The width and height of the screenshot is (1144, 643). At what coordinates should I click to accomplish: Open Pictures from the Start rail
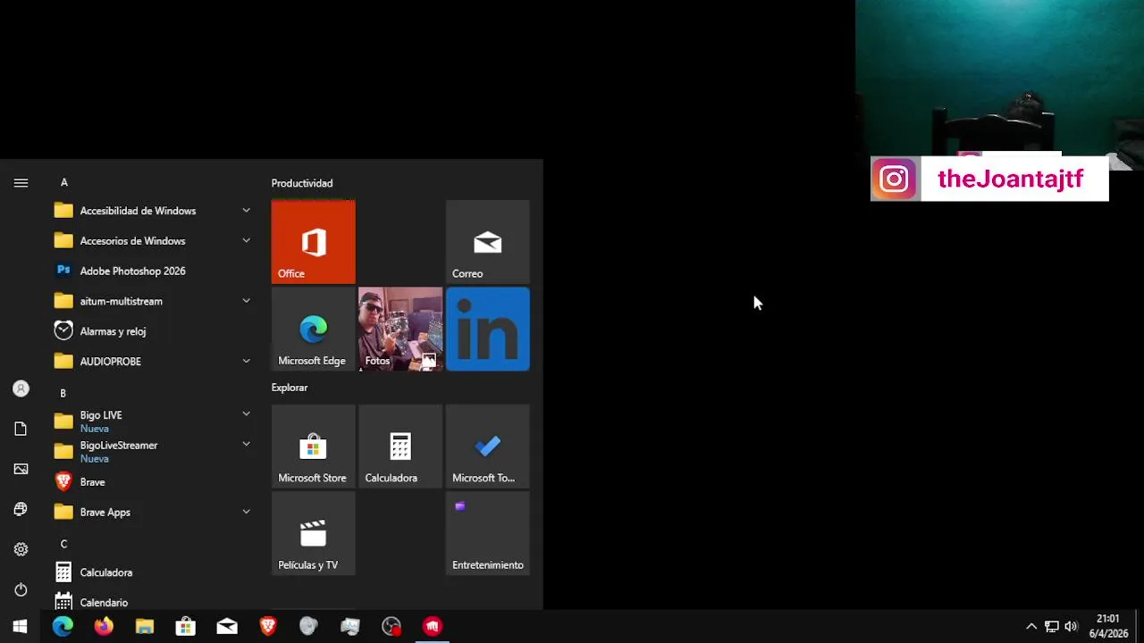pos(21,469)
